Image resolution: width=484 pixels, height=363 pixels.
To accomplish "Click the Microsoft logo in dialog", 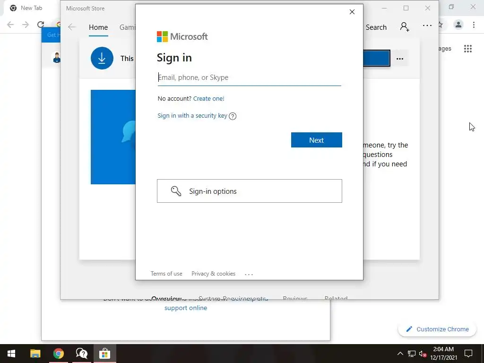I will point(182,36).
